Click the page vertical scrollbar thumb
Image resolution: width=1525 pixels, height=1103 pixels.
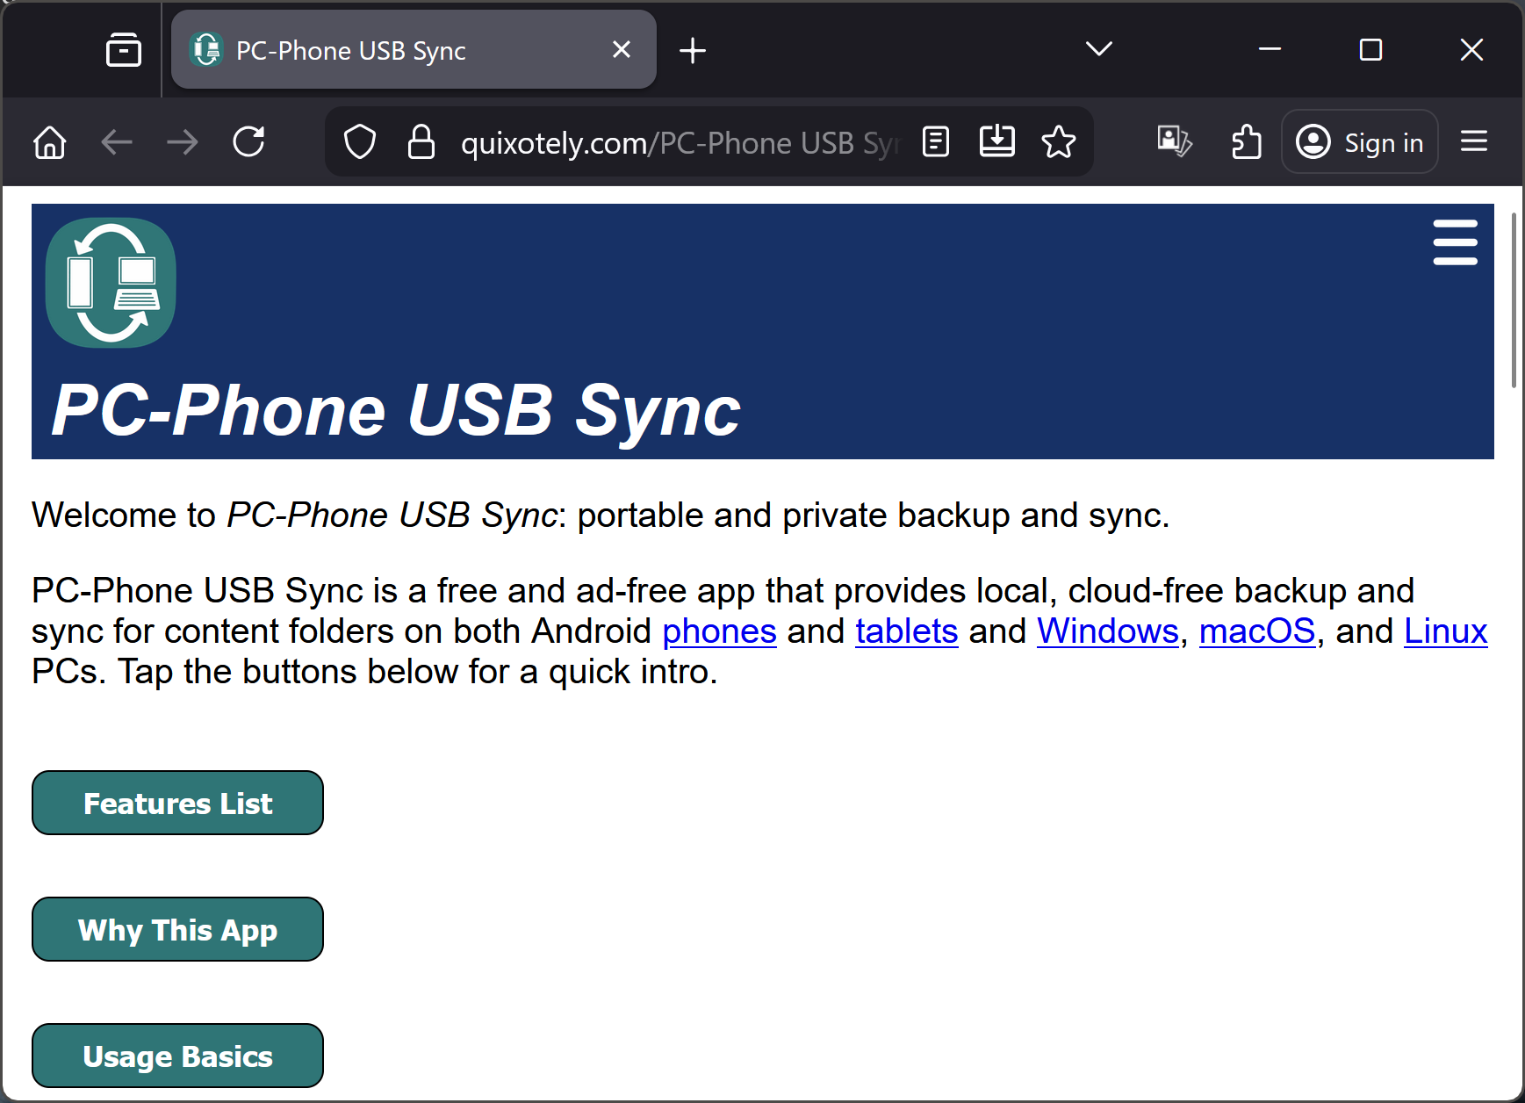click(x=1514, y=300)
